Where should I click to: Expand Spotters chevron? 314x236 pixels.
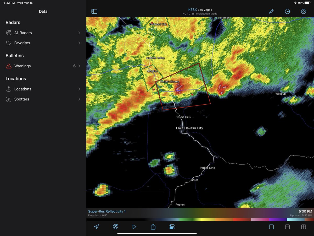click(x=79, y=99)
